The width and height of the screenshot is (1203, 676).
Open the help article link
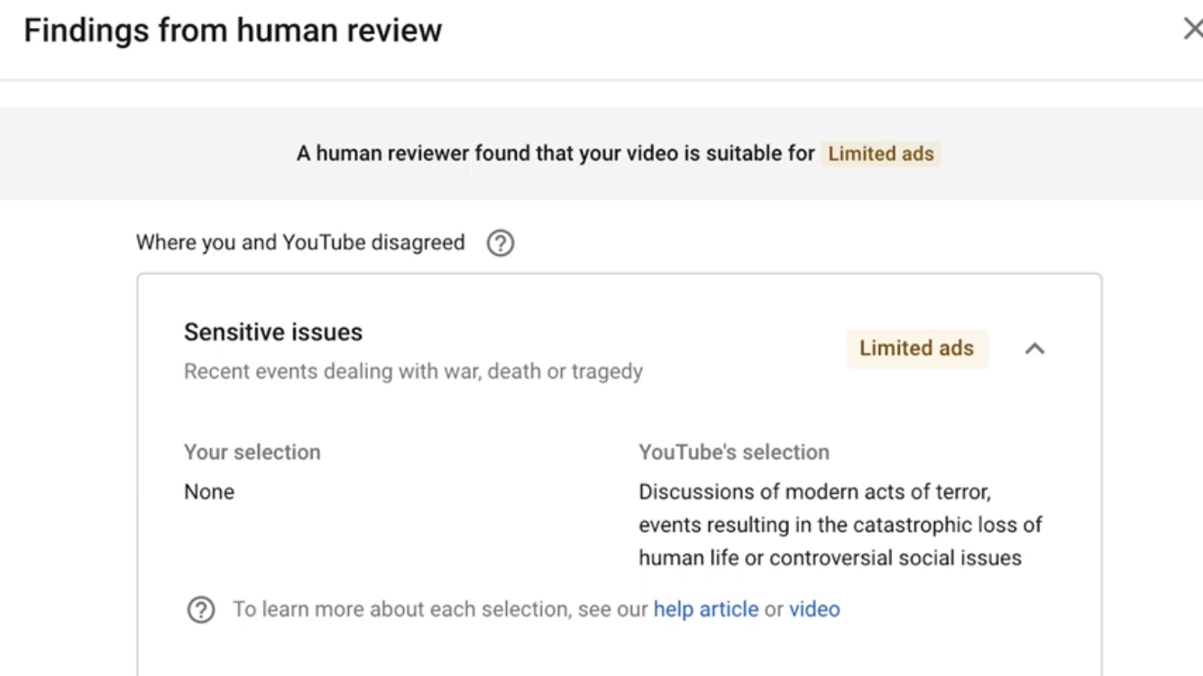(x=706, y=609)
